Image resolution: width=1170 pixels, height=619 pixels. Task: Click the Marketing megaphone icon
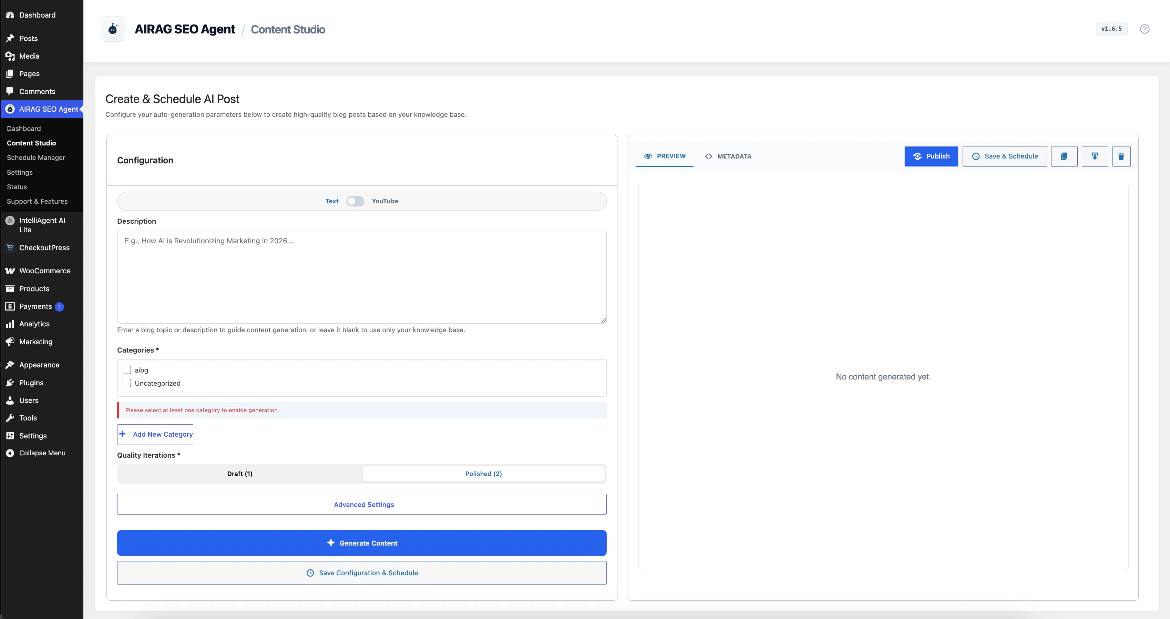10,342
